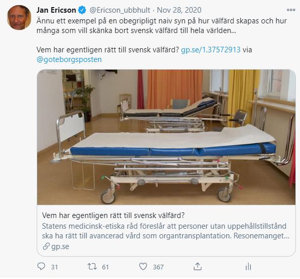300x279 pixels.
Task: Click the reply speech bubble icon
Action: tap(41, 266)
